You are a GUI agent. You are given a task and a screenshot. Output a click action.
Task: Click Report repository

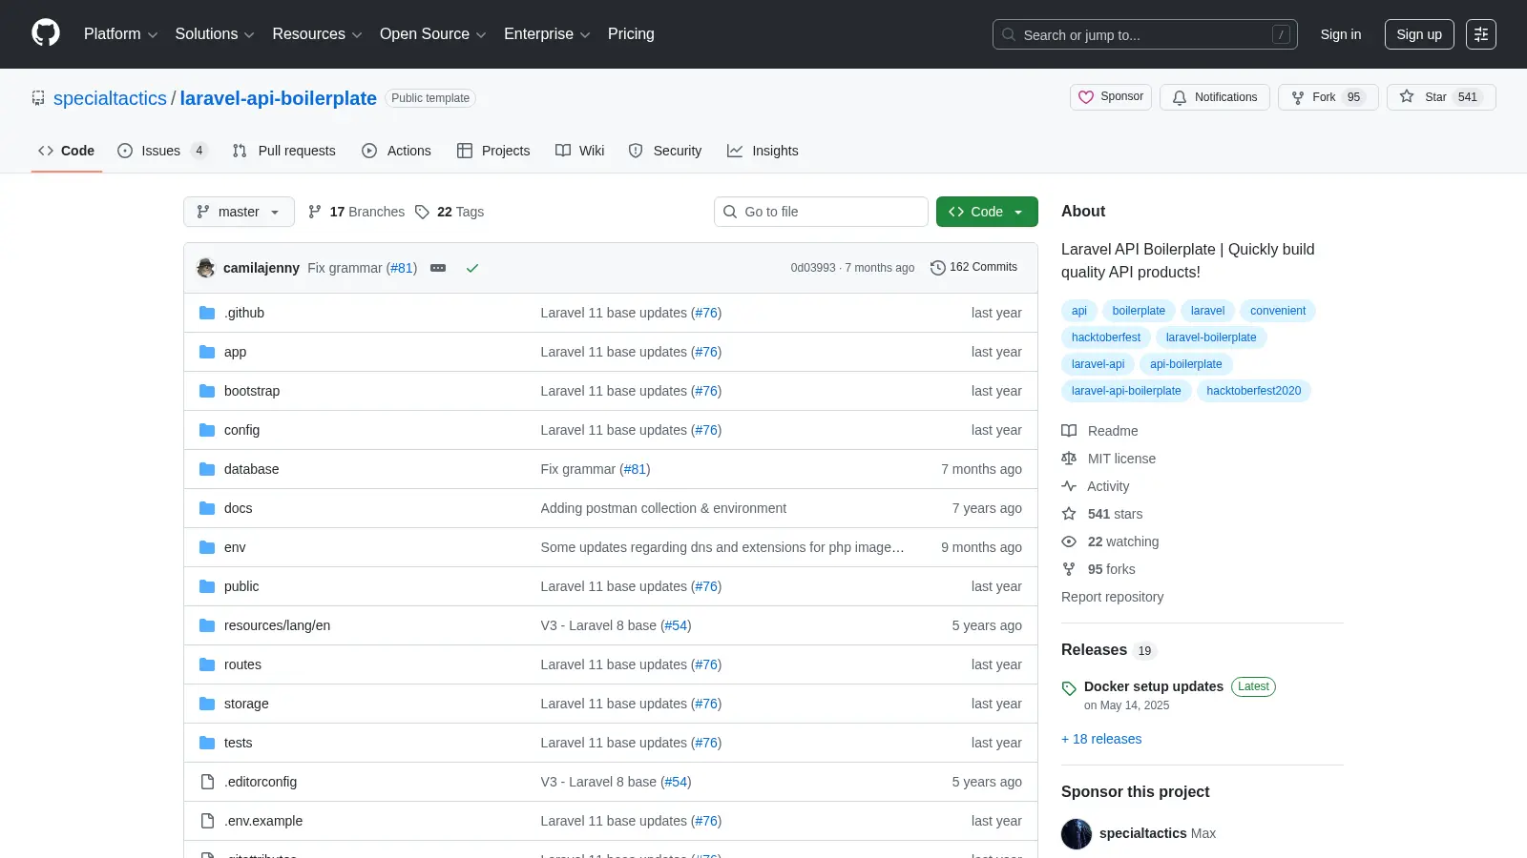click(x=1112, y=597)
